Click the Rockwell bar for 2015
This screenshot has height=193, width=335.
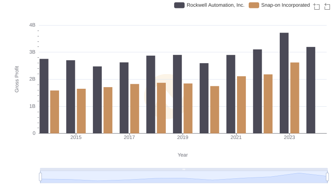[70, 97]
